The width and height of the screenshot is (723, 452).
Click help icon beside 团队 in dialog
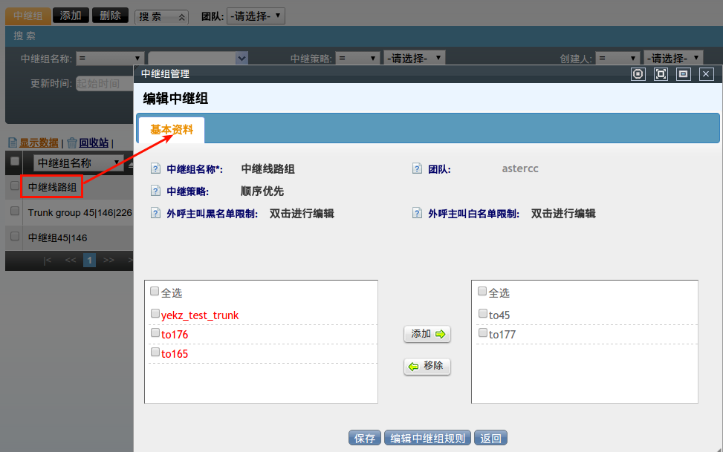point(417,168)
